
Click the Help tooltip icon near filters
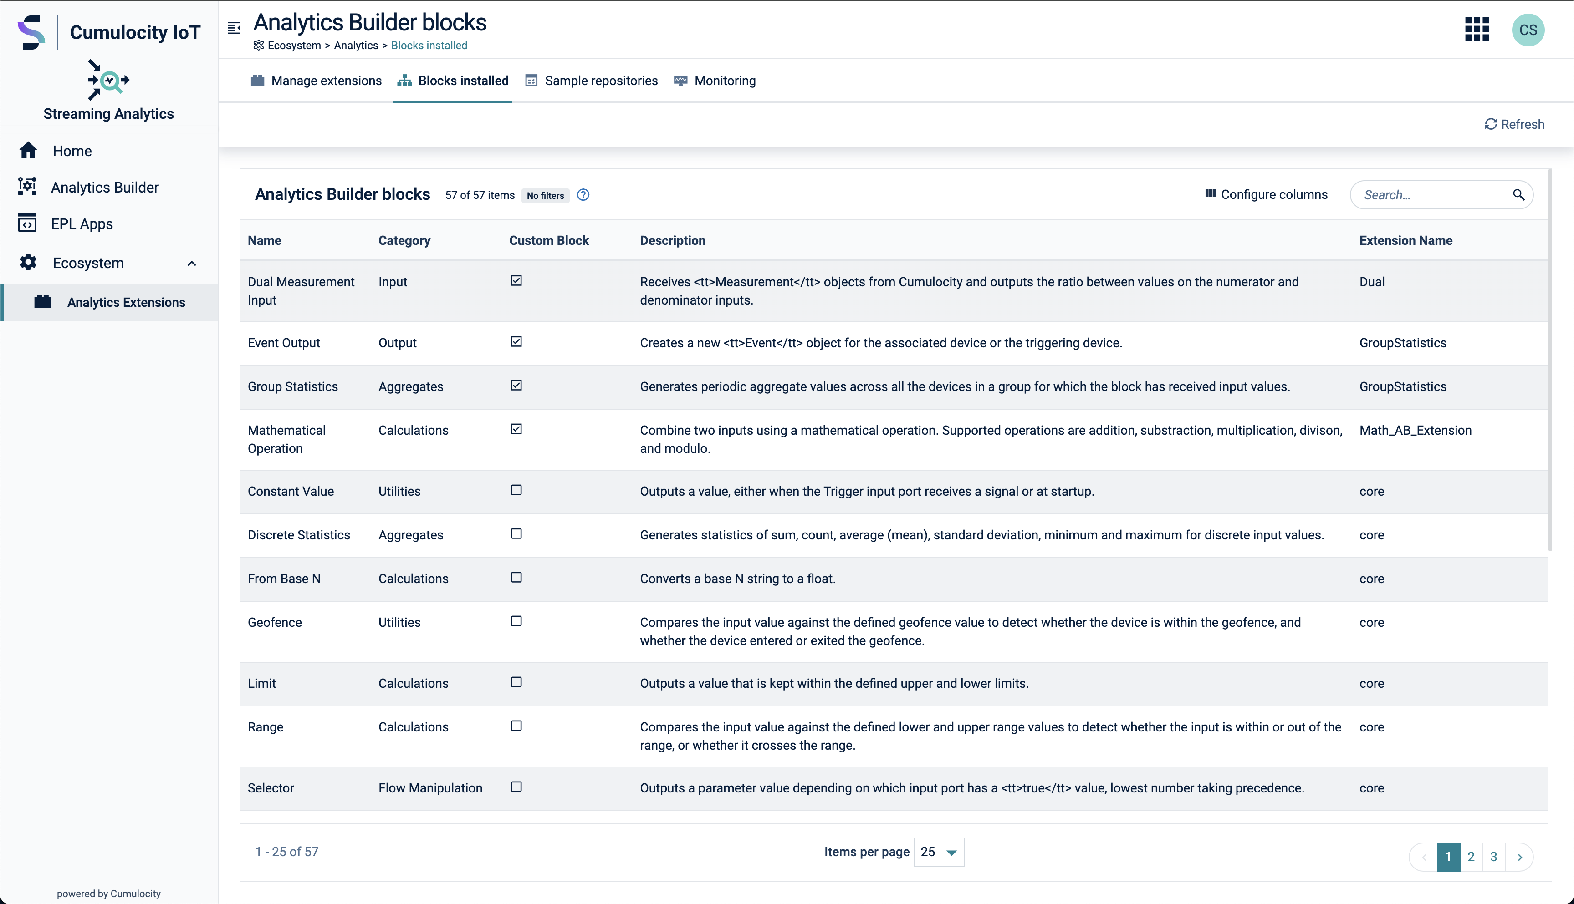click(584, 195)
